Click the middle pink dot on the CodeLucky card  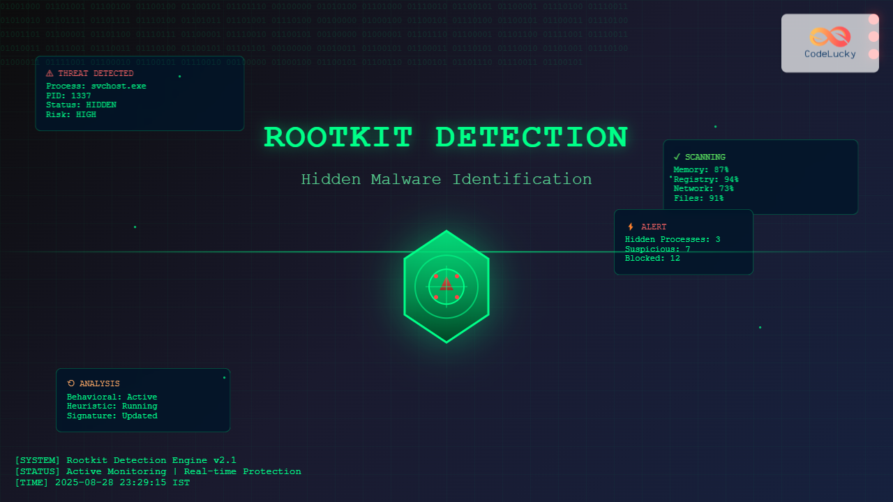[873, 36]
